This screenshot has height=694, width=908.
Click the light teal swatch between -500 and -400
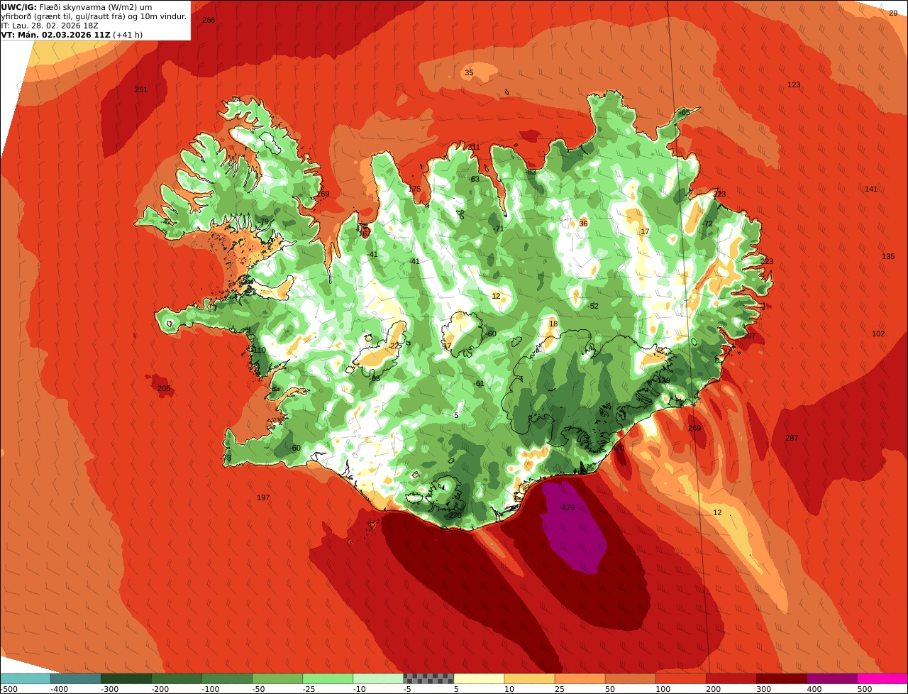click(25, 678)
